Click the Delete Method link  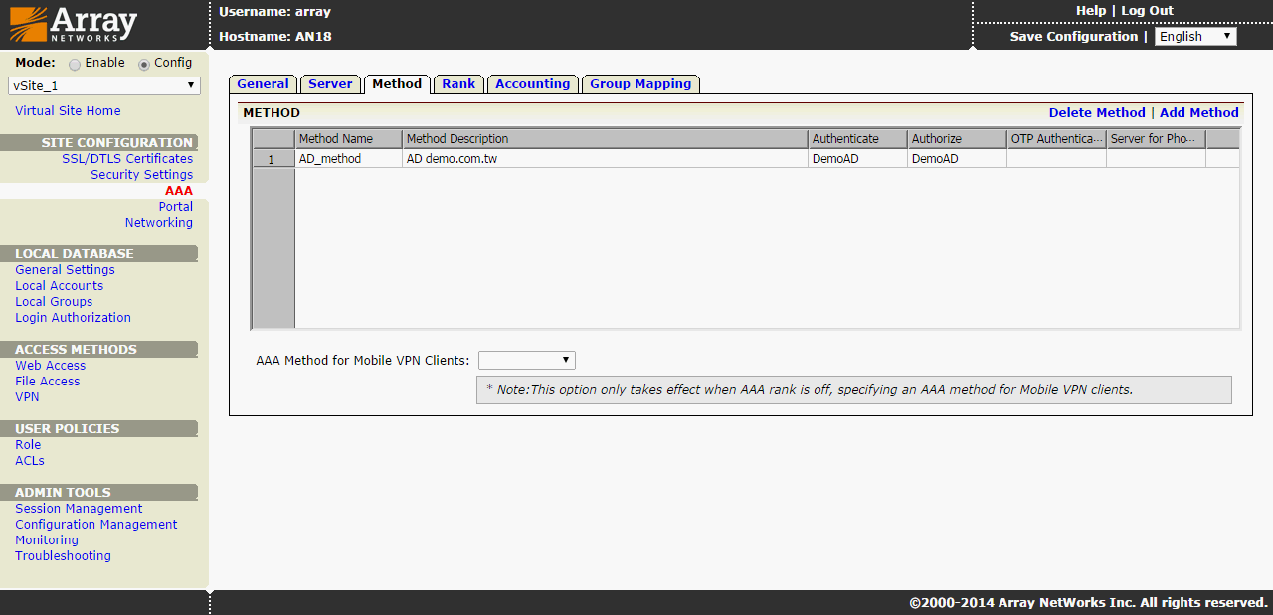pos(1096,113)
